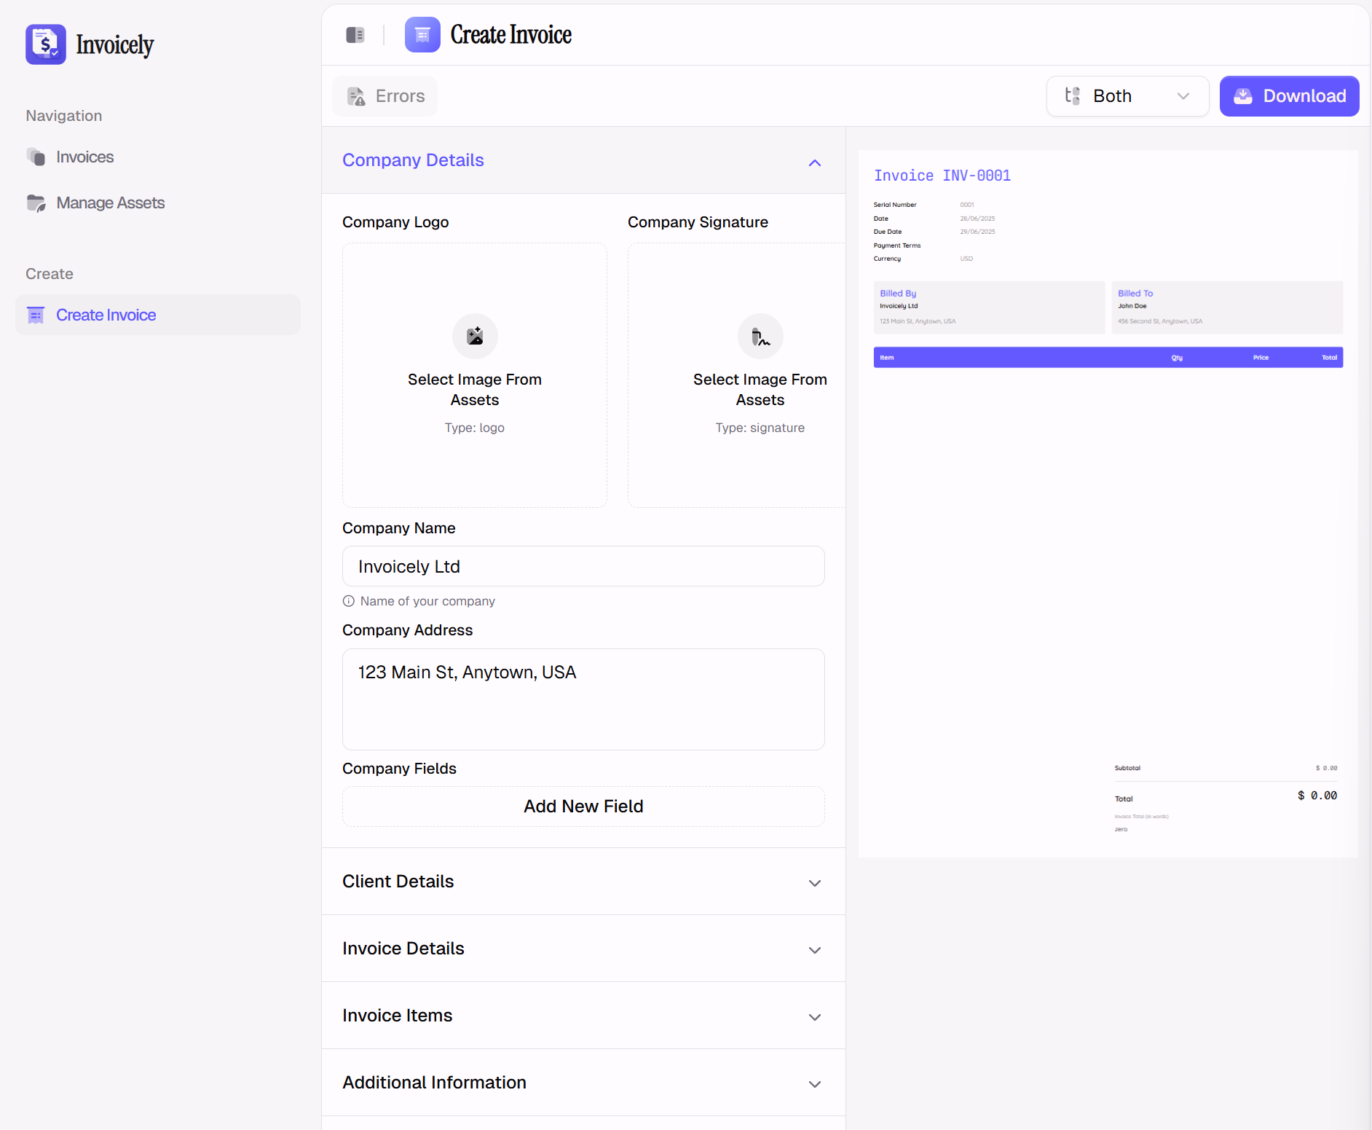Click the logo image picker icon

pos(475,336)
